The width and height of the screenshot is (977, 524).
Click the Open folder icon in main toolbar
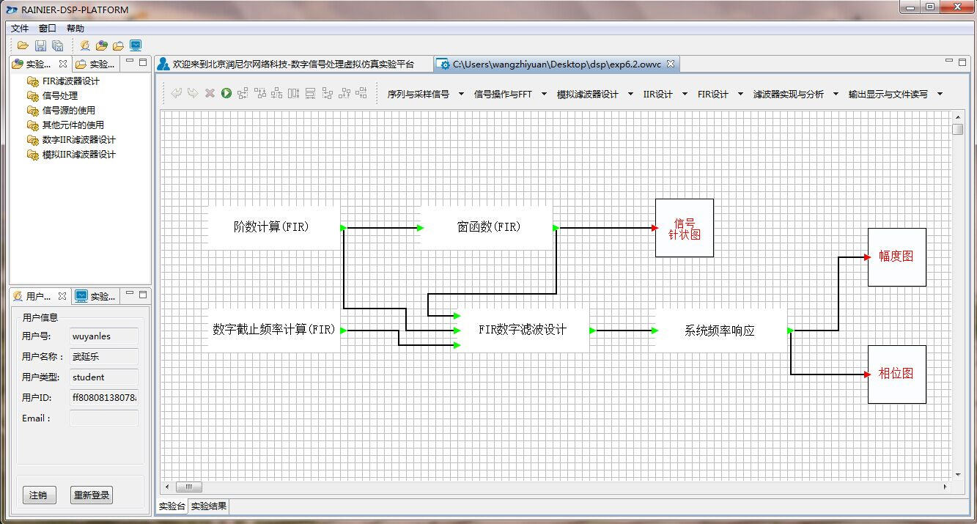pyautogui.click(x=23, y=45)
